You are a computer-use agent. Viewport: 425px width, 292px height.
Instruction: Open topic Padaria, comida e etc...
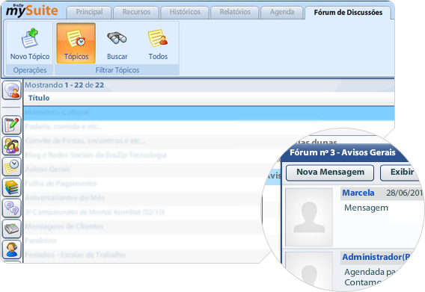tap(64, 127)
